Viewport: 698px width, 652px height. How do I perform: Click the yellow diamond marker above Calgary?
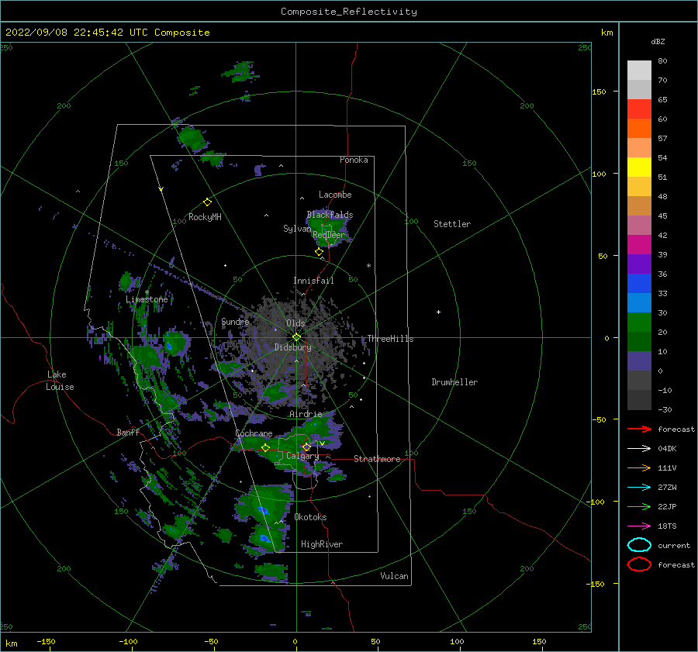point(306,447)
